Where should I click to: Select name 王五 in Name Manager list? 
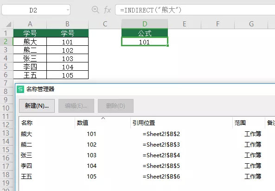[x=26, y=177]
